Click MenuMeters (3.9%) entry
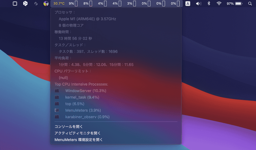256x150 pixels. click(83, 110)
